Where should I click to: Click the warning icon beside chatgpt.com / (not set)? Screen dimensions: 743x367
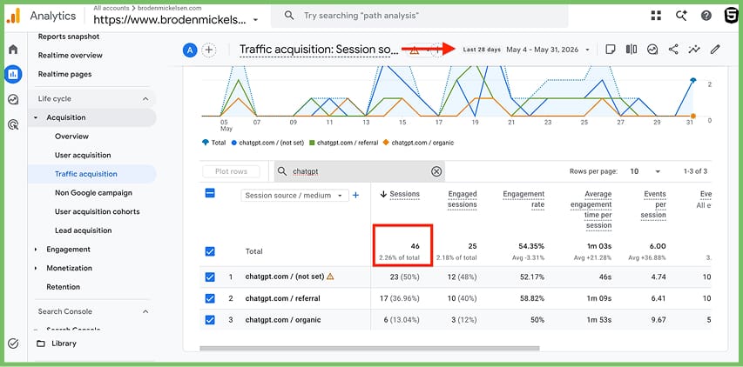(330, 277)
